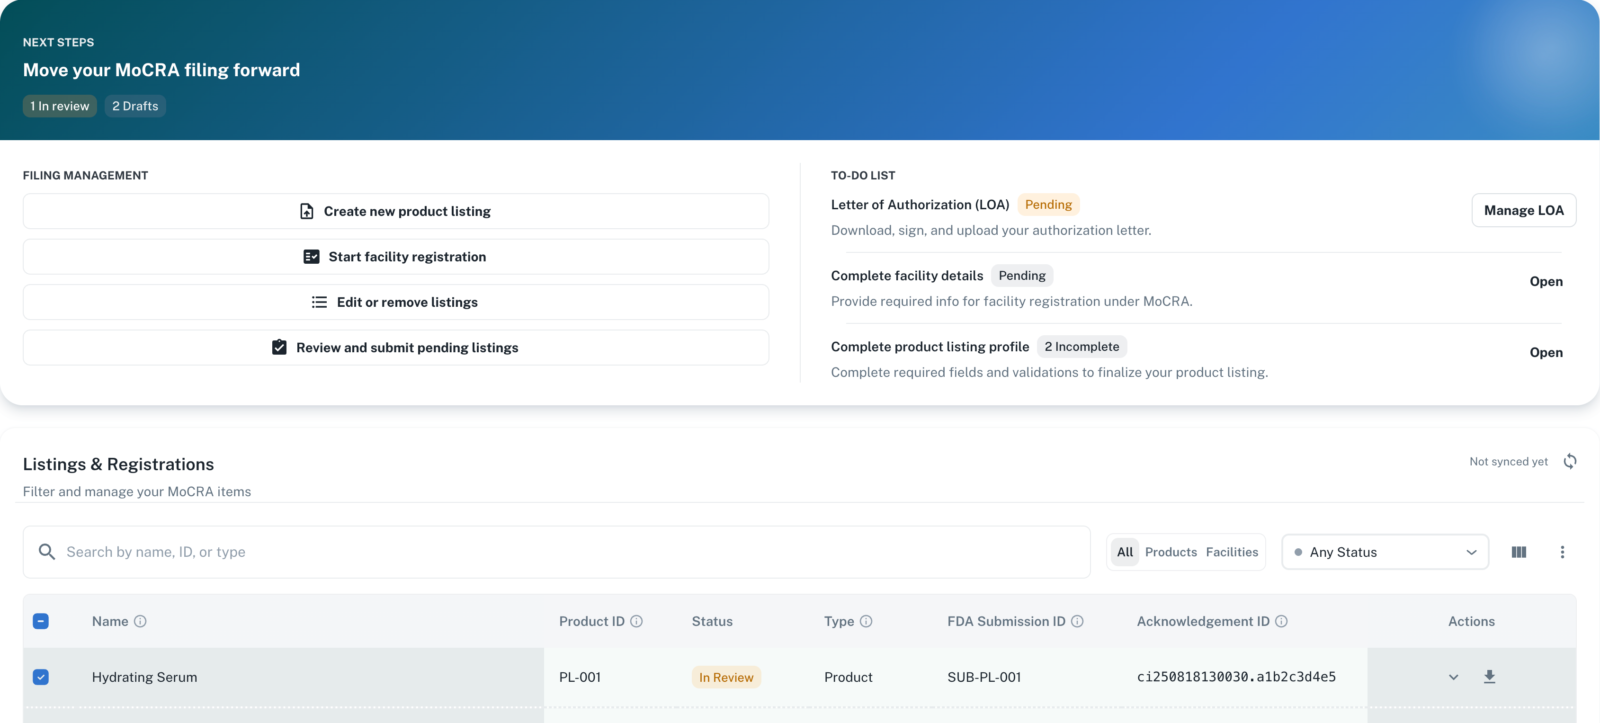Expand the Hydrating Serum row chevron
This screenshot has width=1600, height=723.
click(1453, 677)
